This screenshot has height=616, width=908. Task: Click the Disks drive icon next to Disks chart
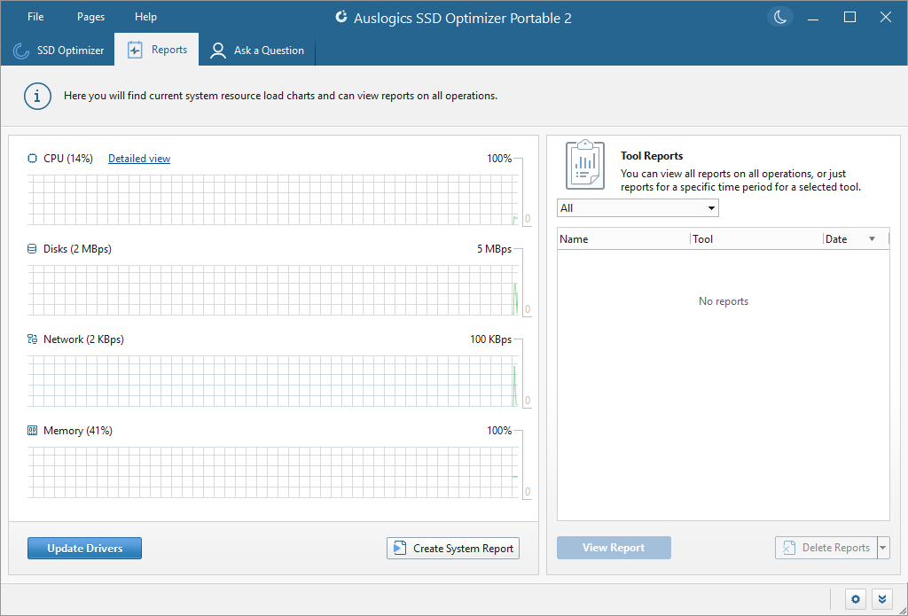tap(32, 249)
